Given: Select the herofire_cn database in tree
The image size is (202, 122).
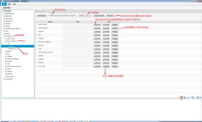Looking at the screenshot, I should pyautogui.click(x=9, y=21).
